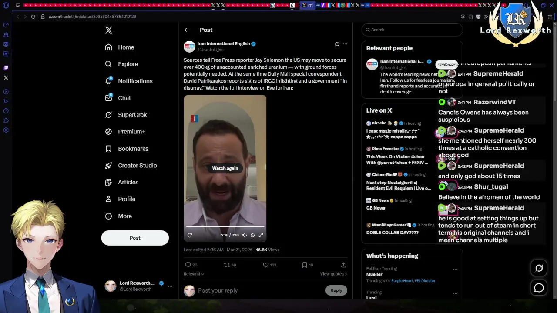Viewport: 557px width, 313px height.
Task: Click the Grok explain icon on post
Action: pos(337,44)
